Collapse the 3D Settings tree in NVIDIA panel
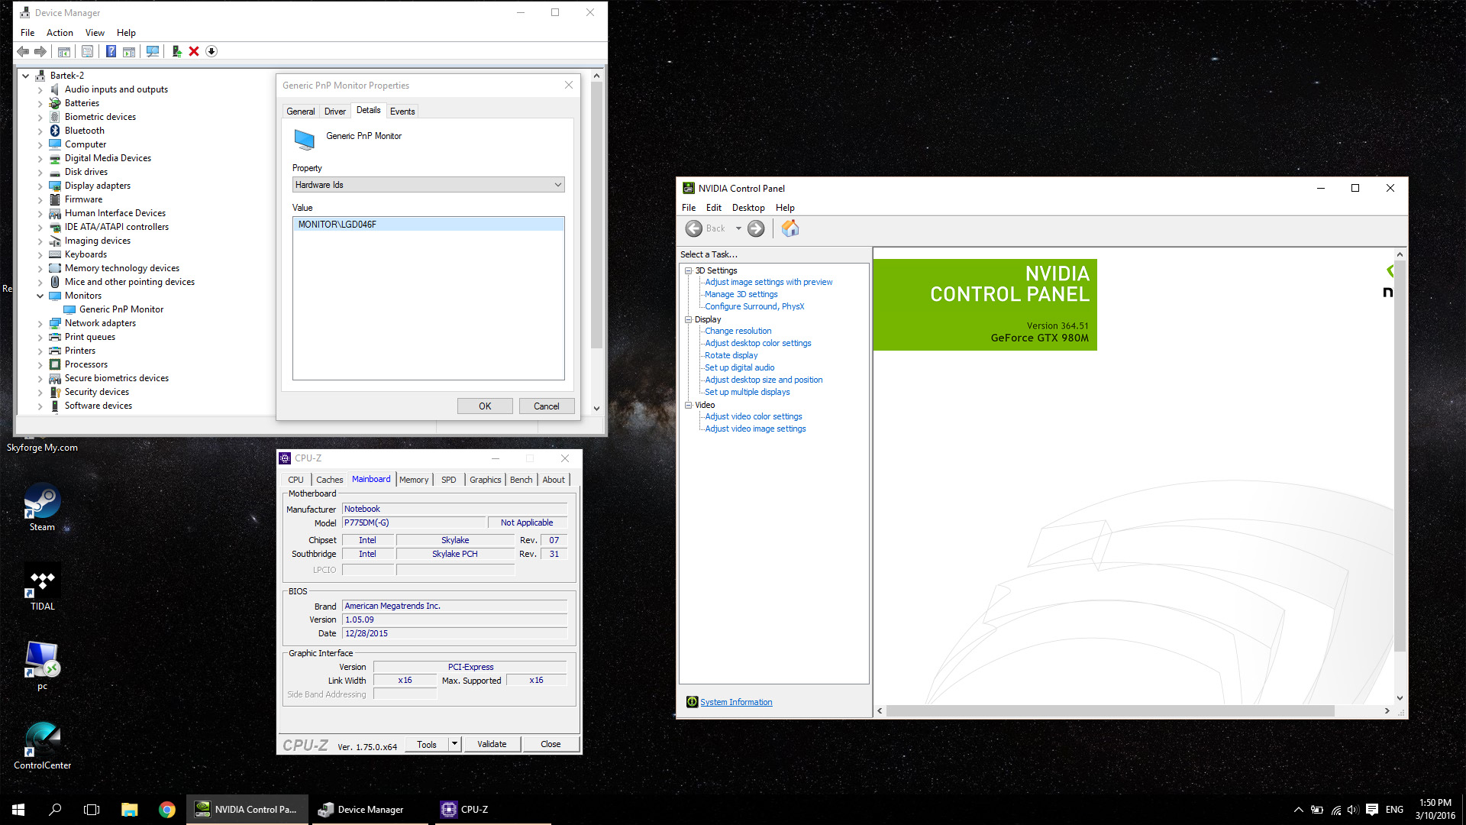 click(688, 270)
